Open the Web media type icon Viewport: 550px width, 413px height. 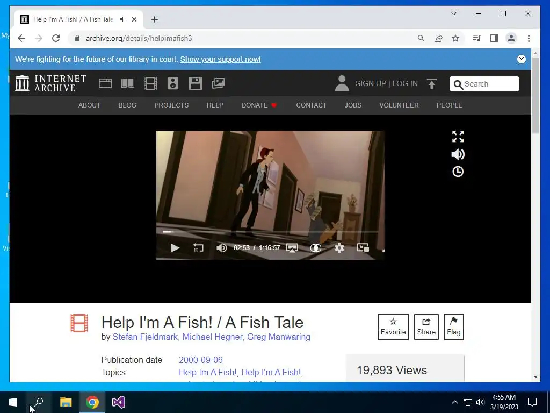(105, 83)
